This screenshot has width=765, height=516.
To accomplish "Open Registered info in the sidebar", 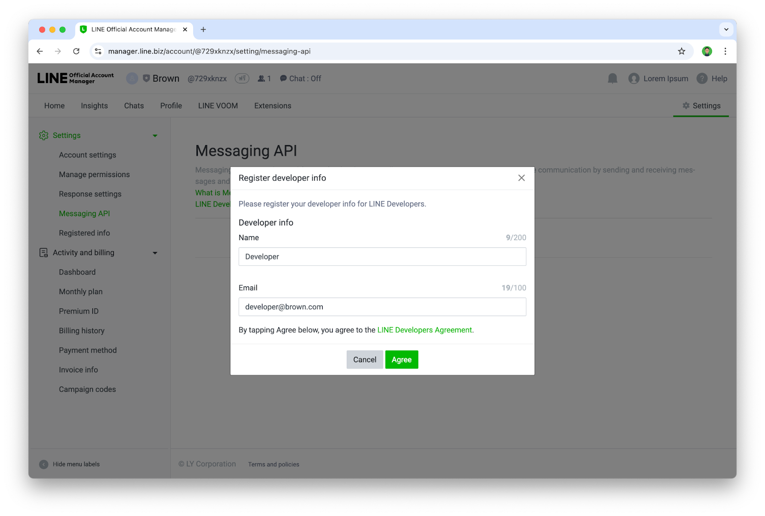I will (x=84, y=233).
